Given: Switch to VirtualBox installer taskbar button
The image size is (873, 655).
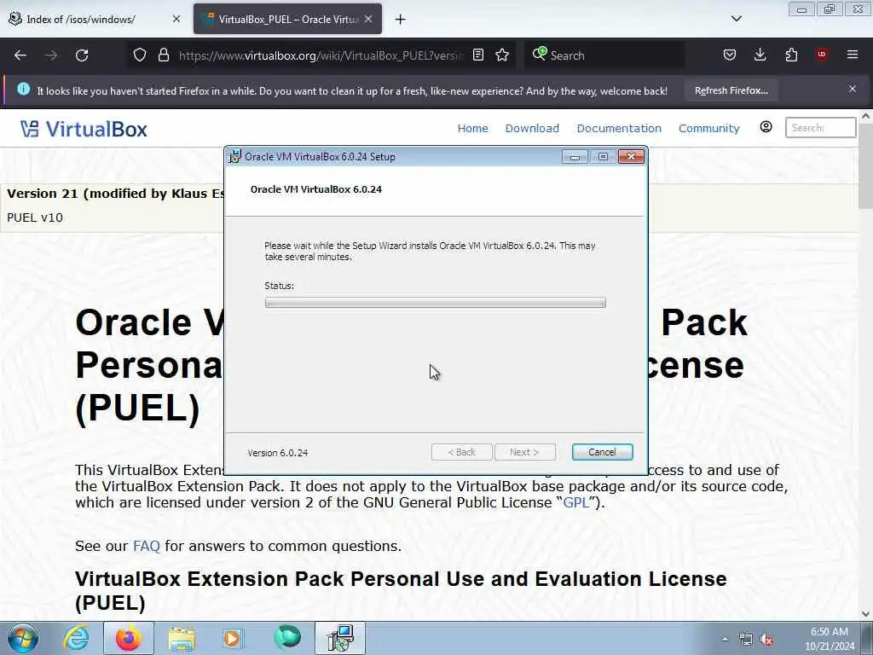Looking at the screenshot, I should point(340,638).
